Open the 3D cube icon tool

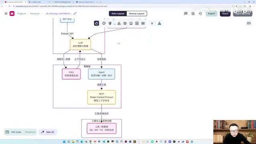point(125,23)
